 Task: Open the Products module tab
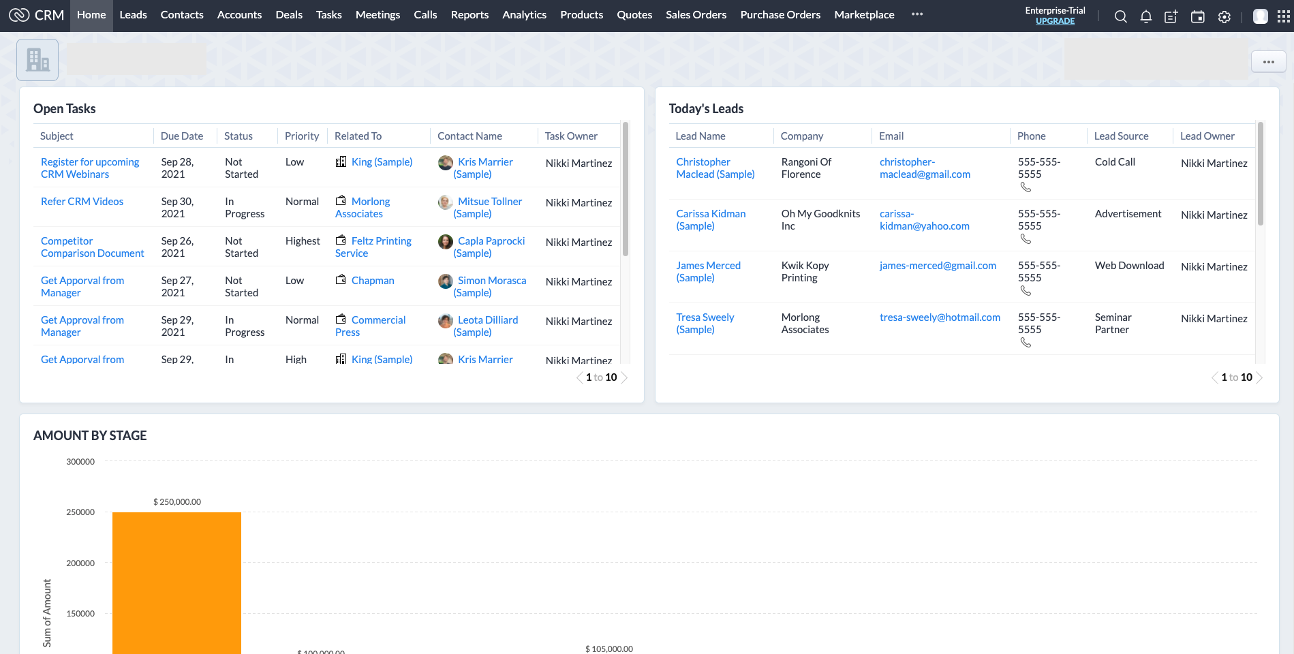coord(581,15)
